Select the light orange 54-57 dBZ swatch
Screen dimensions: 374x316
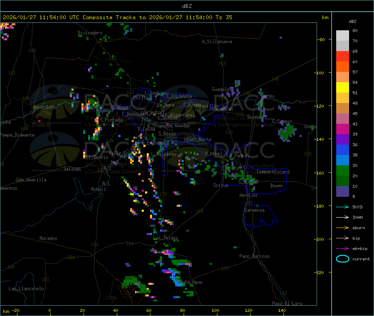click(342, 77)
